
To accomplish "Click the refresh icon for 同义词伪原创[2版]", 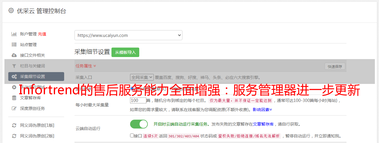I will [14, 136].
